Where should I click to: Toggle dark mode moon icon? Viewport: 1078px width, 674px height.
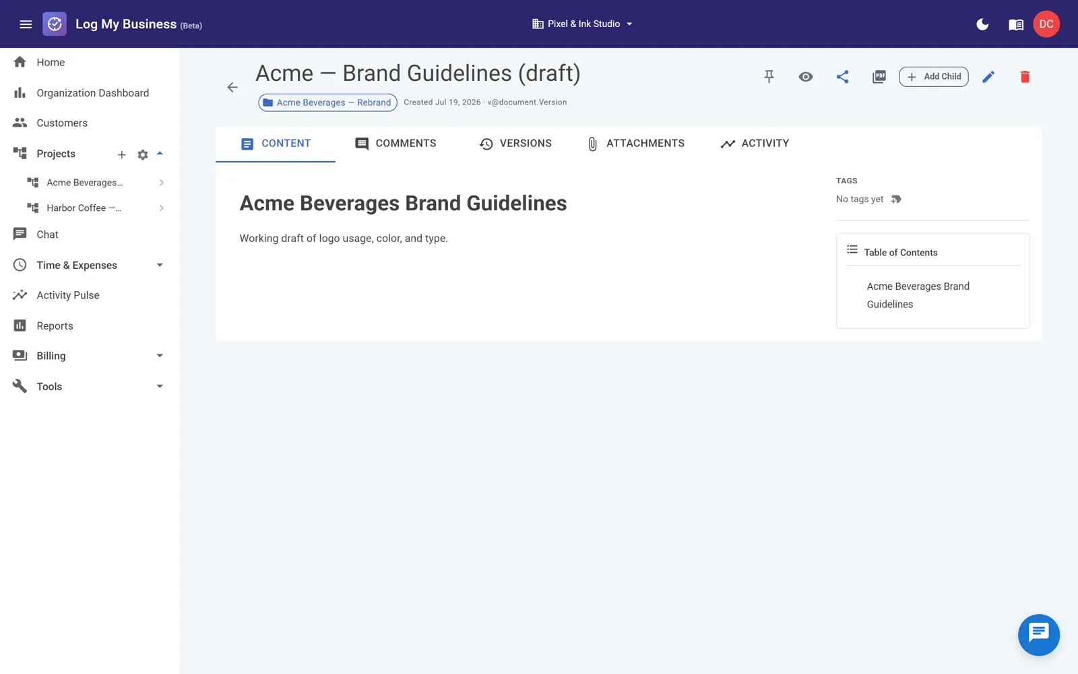point(982,24)
